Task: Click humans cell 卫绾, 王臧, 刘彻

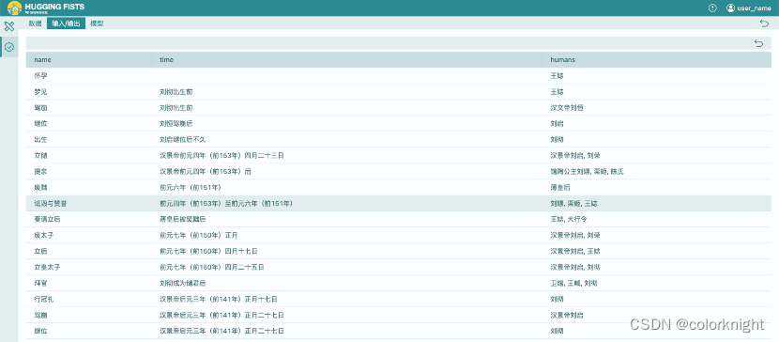Action: (x=573, y=283)
